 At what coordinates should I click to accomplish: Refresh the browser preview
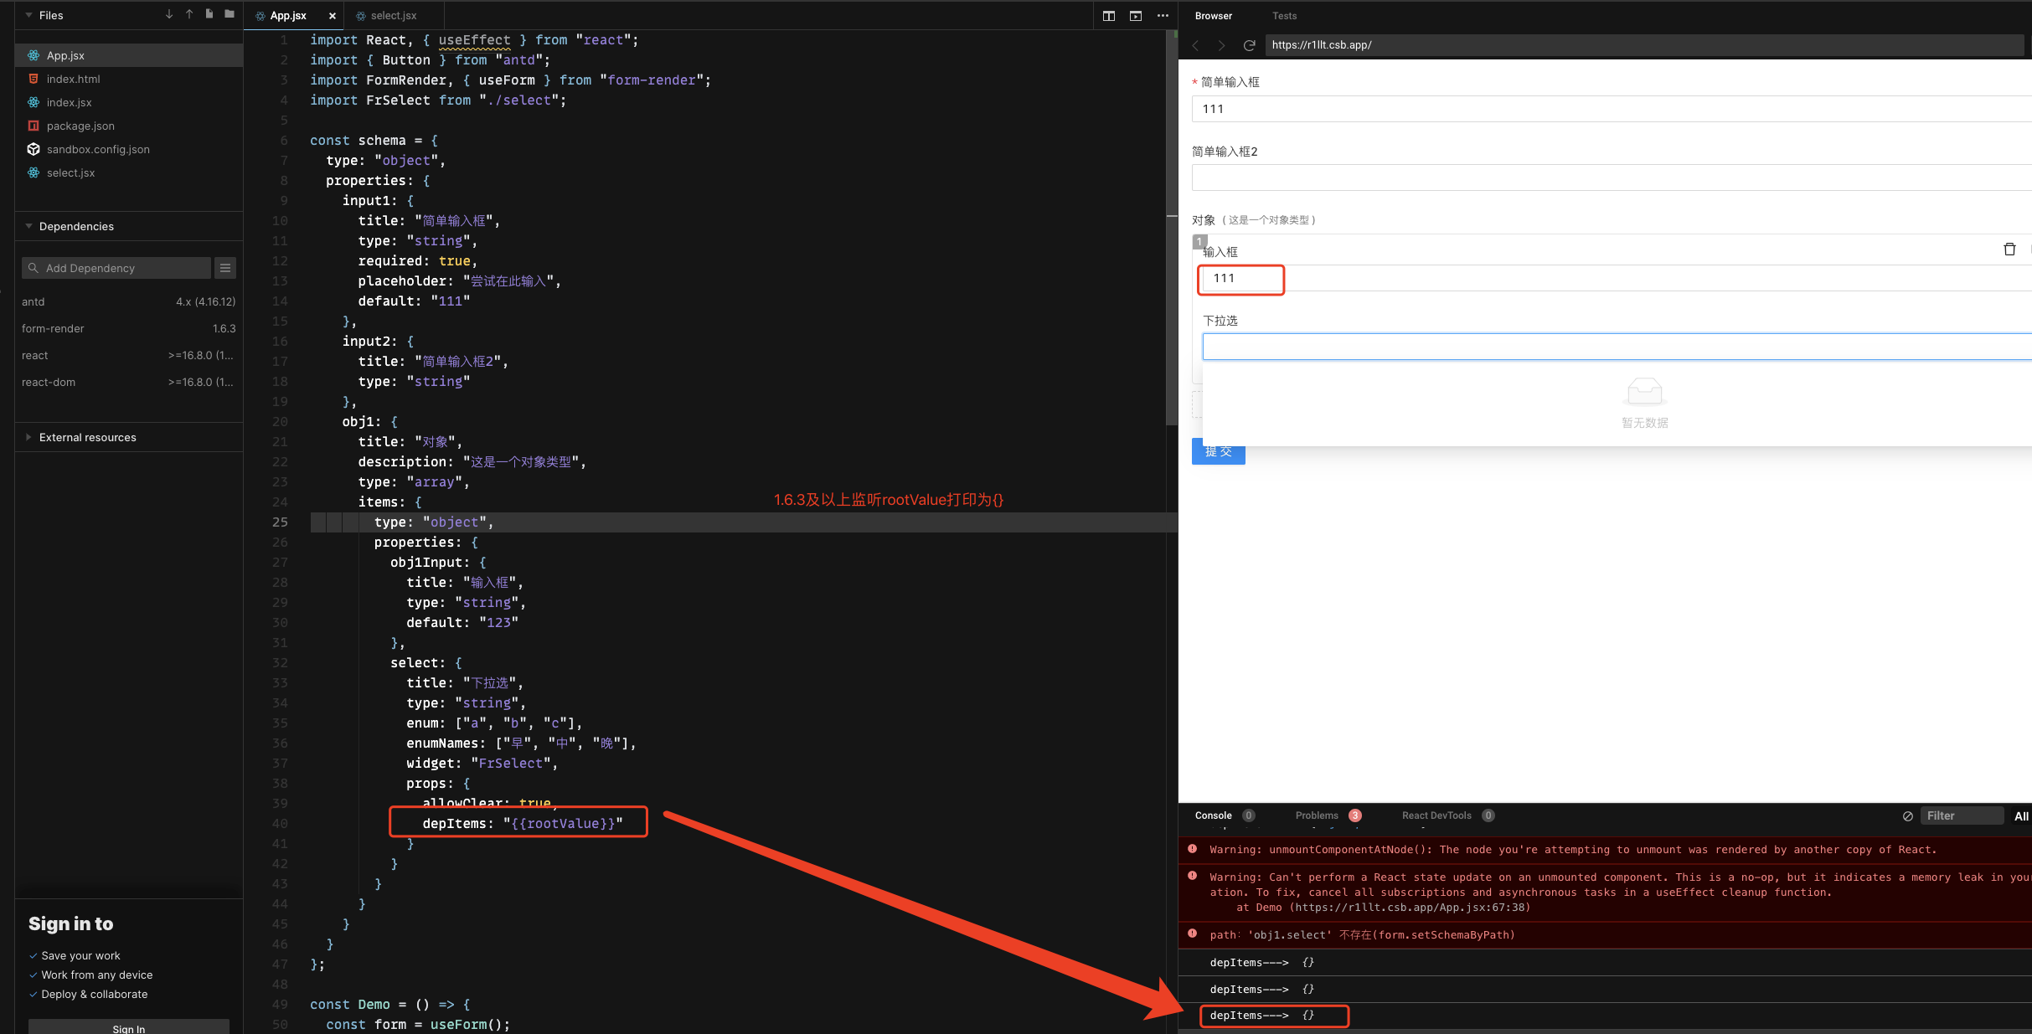click(x=1249, y=45)
